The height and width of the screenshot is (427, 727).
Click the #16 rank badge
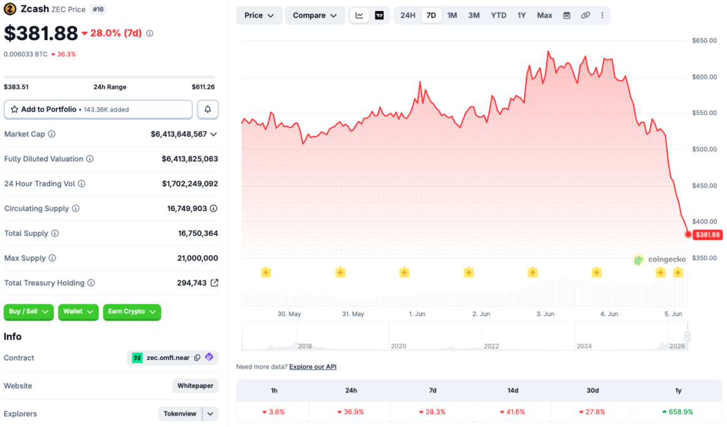point(98,9)
